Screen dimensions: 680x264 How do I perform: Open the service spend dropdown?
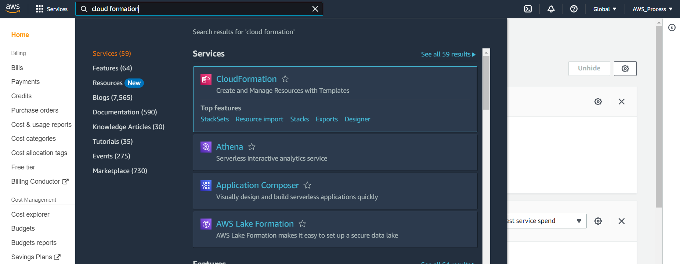point(579,221)
